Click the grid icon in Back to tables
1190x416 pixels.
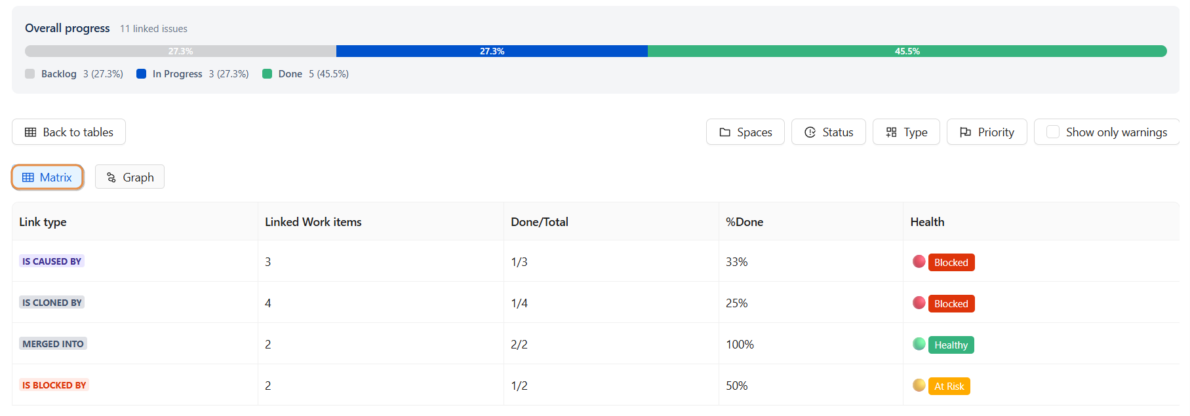30,132
